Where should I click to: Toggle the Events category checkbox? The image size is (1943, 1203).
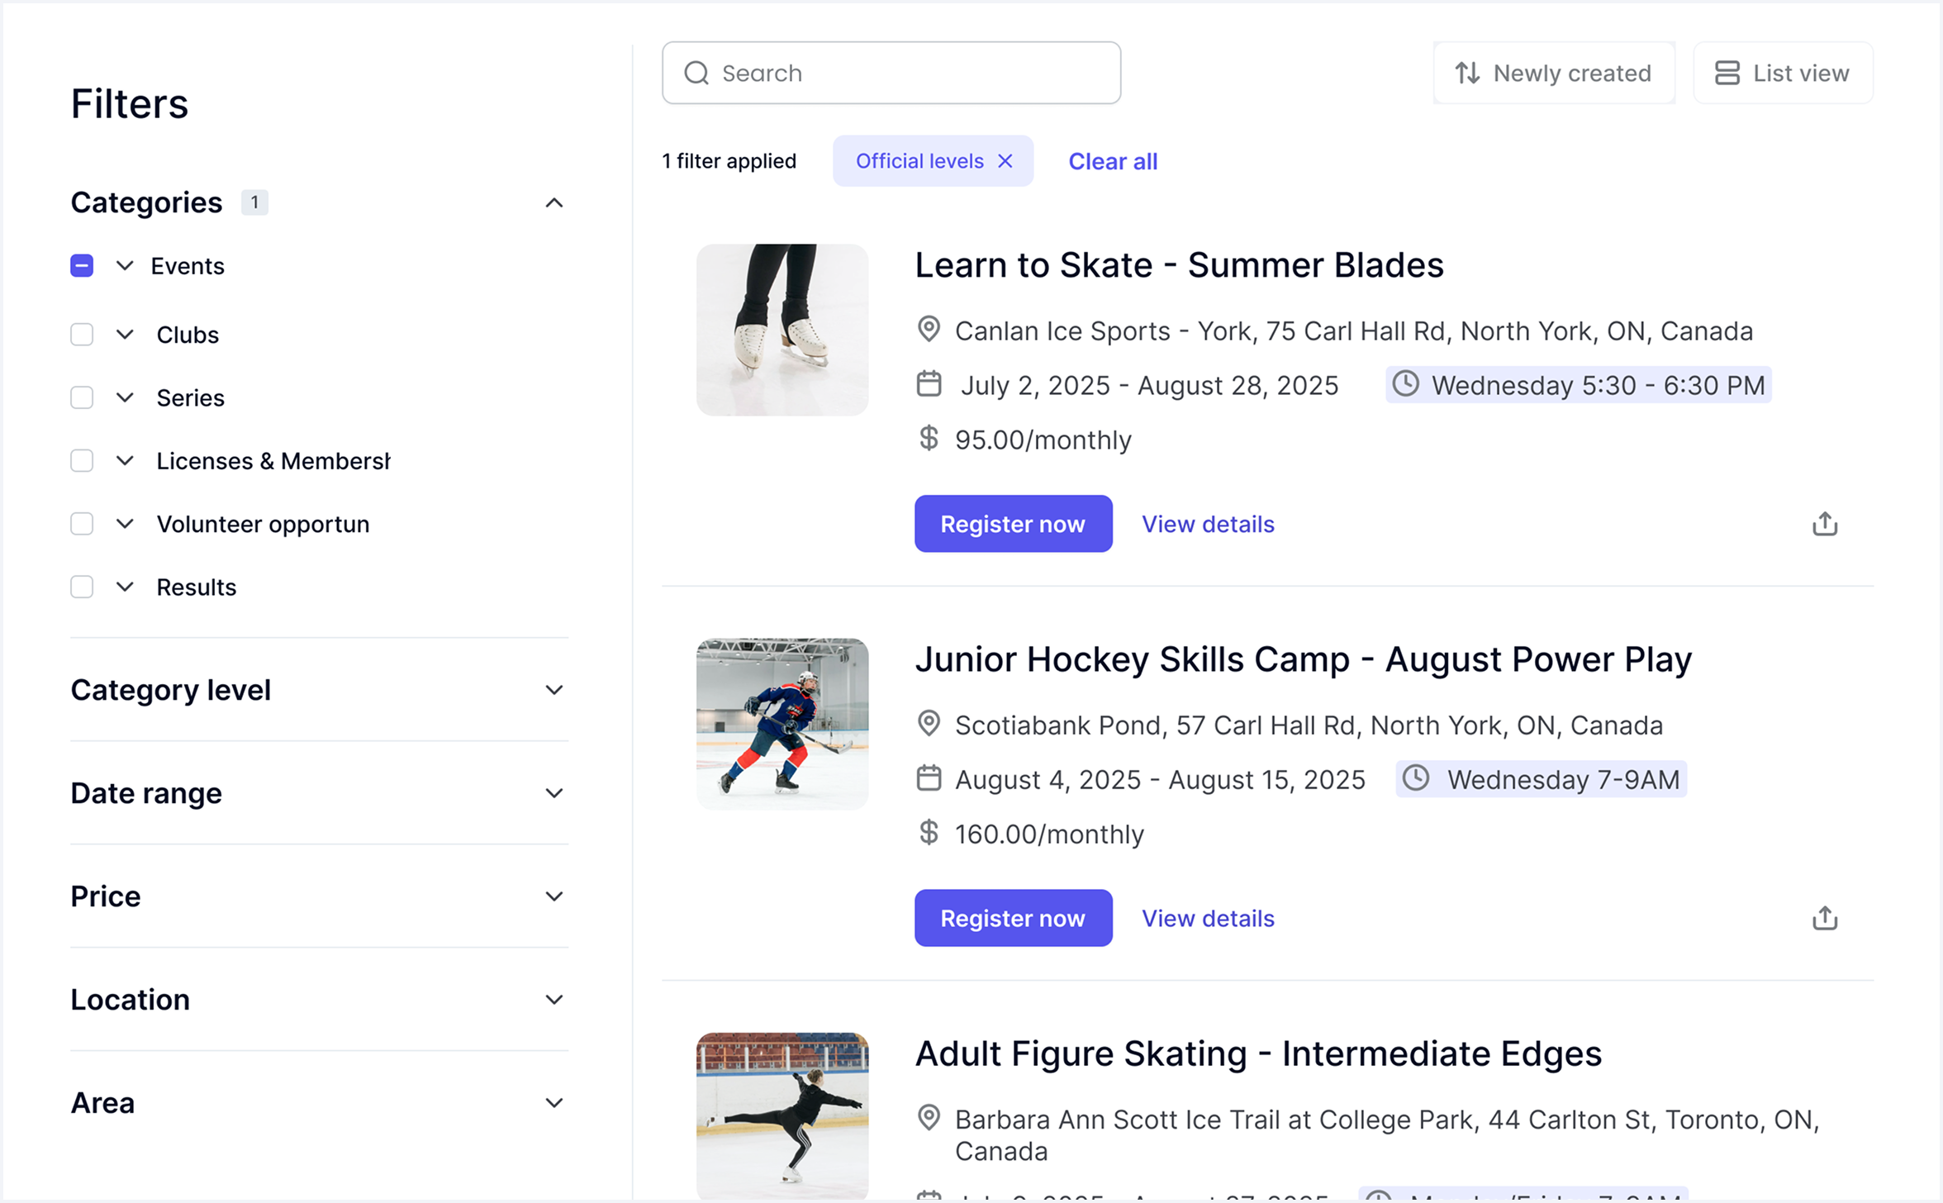point(82,265)
